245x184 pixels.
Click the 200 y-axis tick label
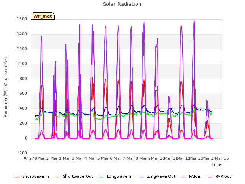tap(23, 123)
